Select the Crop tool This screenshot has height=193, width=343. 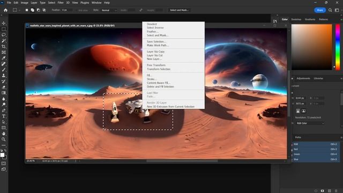tap(4, 47)
